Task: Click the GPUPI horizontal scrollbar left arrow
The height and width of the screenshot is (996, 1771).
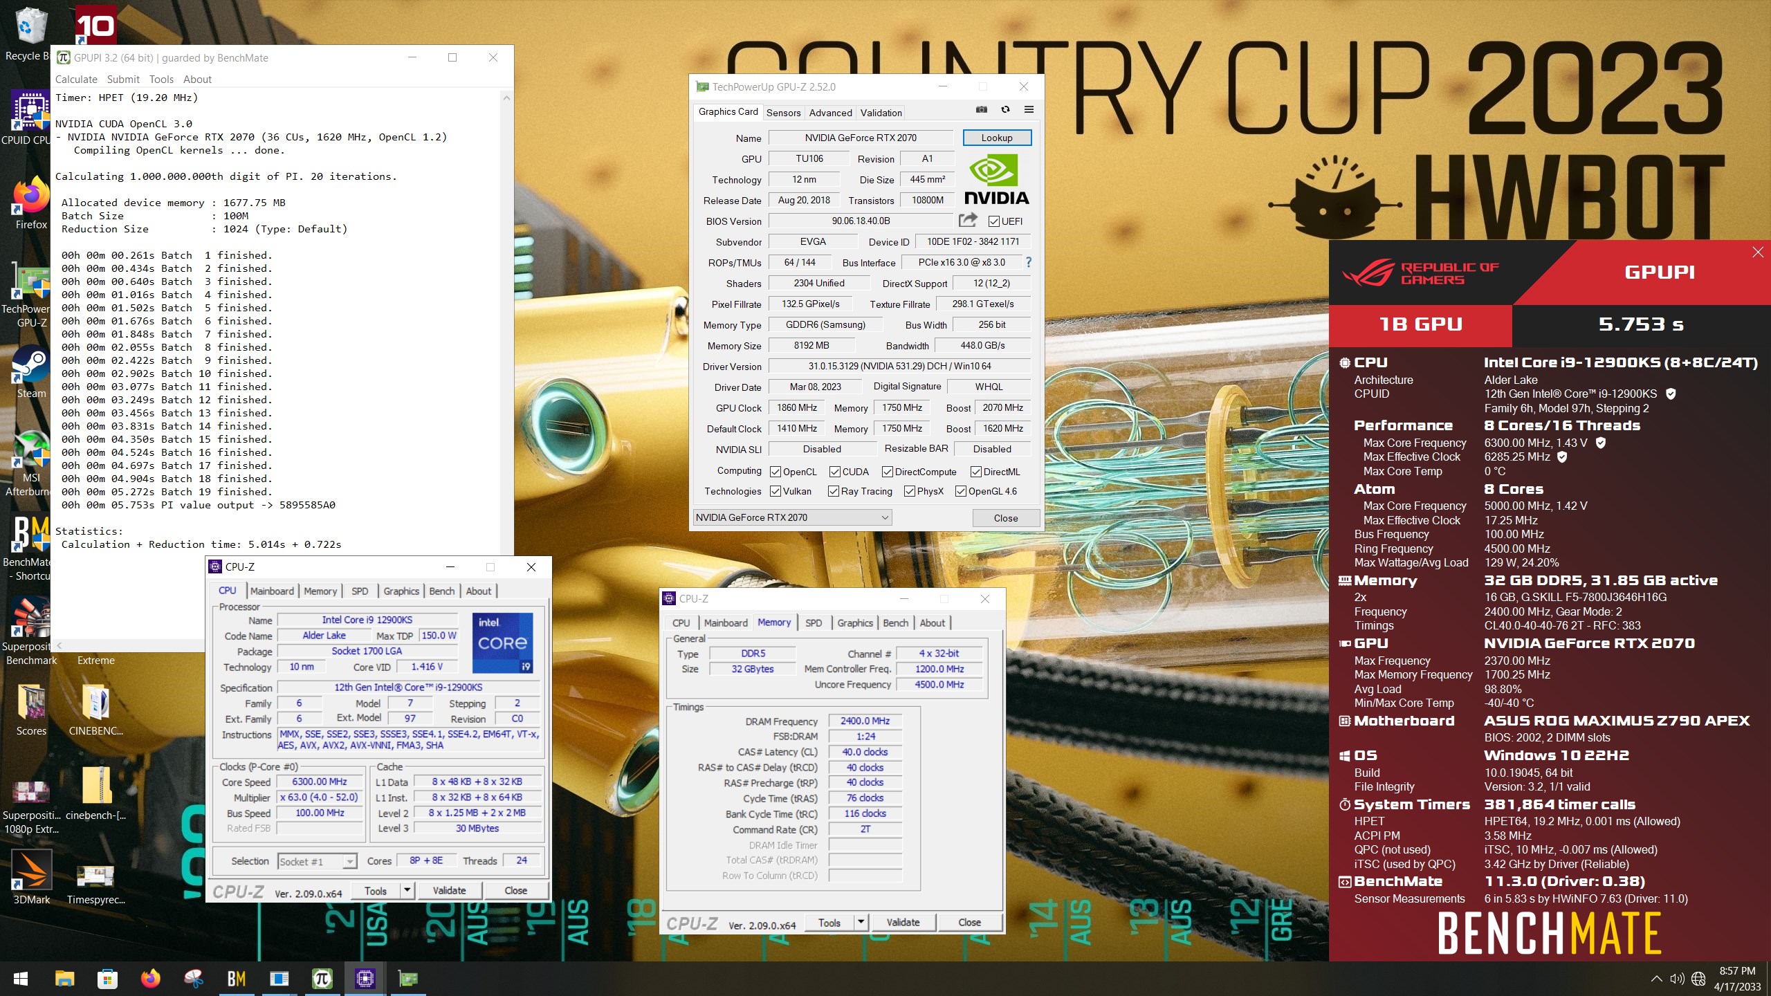Action: 59,645
